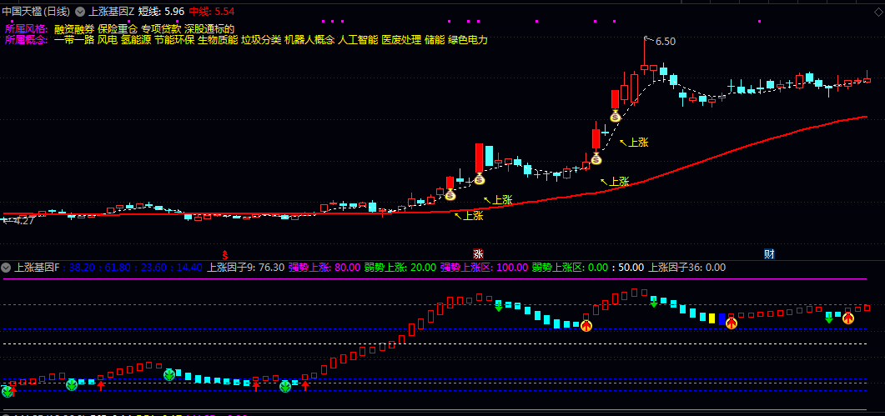Click the third red up-arrow from the left
885x416 pixels.
tap(256, 386)
